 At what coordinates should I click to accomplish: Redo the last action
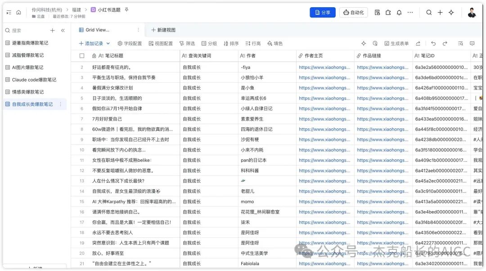[x=445, y=43]
